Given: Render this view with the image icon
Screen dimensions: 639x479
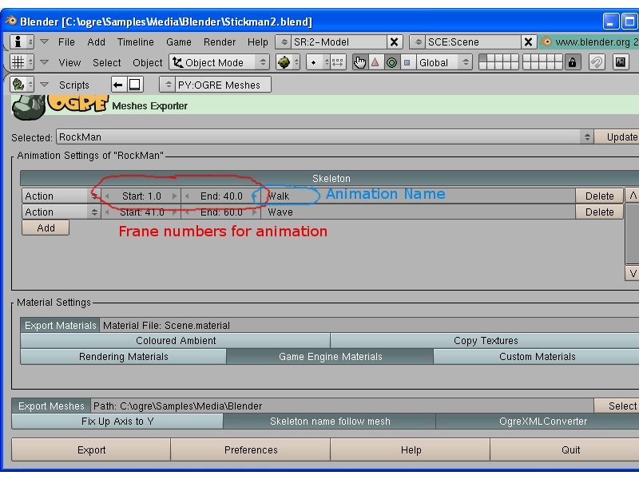Looking at the screenshot, I should (x=621, y=62).
